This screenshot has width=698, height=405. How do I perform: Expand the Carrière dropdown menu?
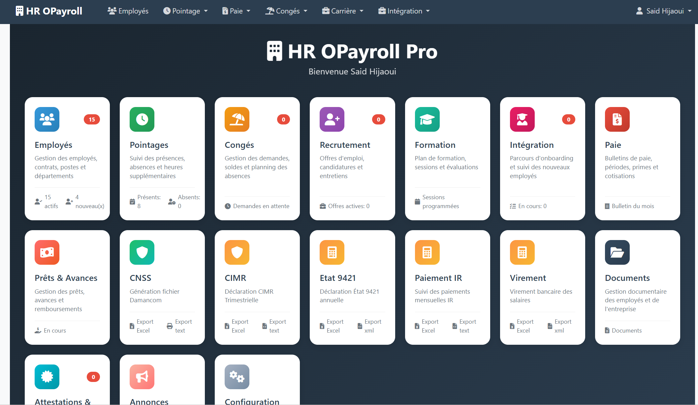pyautogui.click(x=343, y=11)
